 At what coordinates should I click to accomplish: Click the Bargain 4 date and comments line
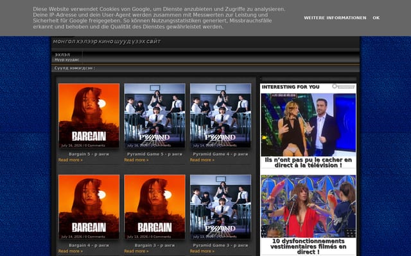point(83,237)
